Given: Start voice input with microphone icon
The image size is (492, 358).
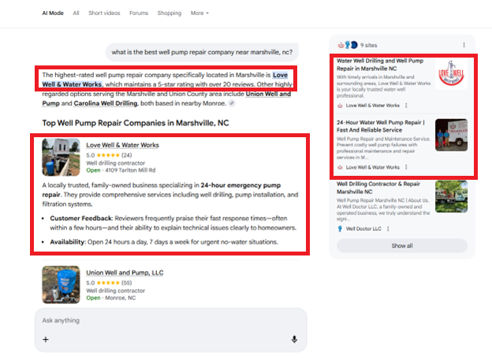Looking at the screenshot, I should click(294, 339).
